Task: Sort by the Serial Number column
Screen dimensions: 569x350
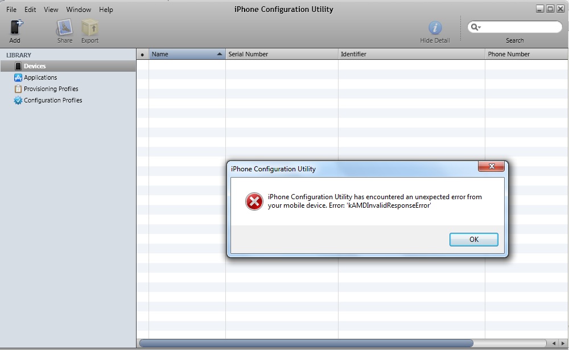Action: [282, 54]
